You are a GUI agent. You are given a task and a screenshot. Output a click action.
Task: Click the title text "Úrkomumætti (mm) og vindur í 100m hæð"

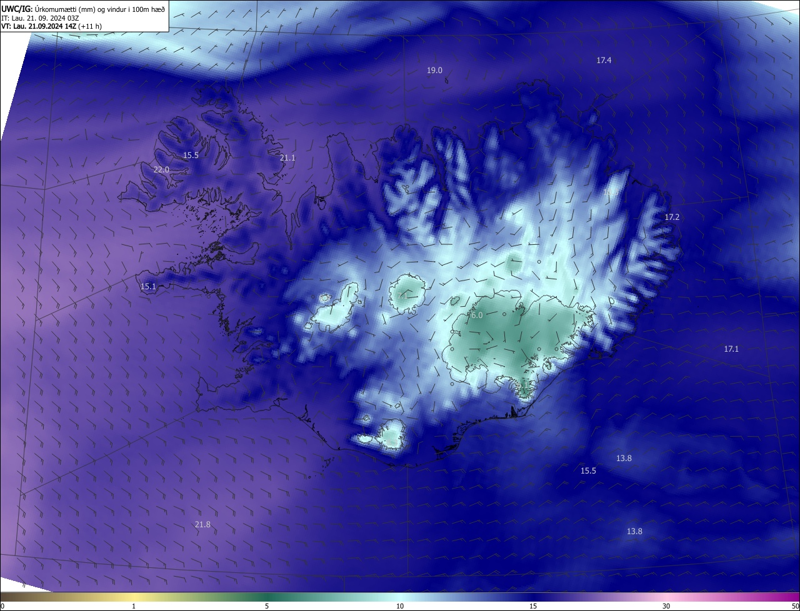pyautogui.click(x=99, y=9)
